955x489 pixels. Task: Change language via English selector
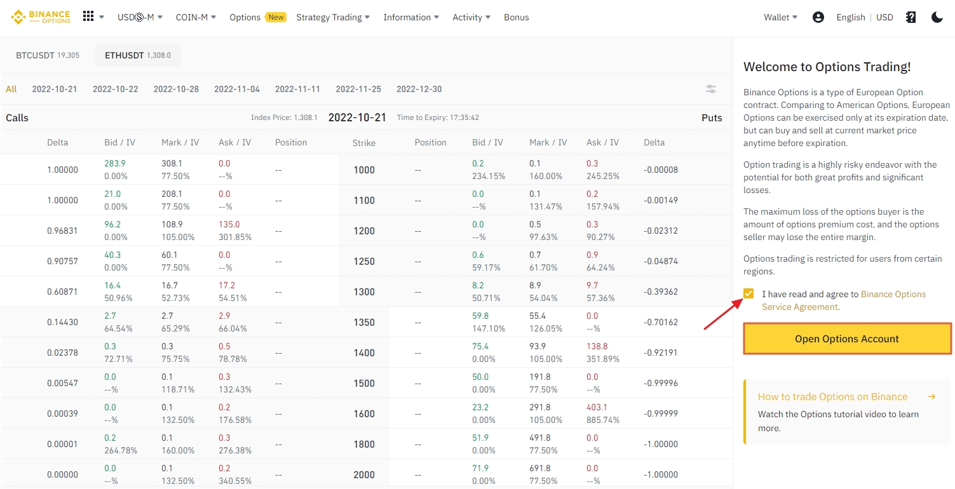coord(851,17)
